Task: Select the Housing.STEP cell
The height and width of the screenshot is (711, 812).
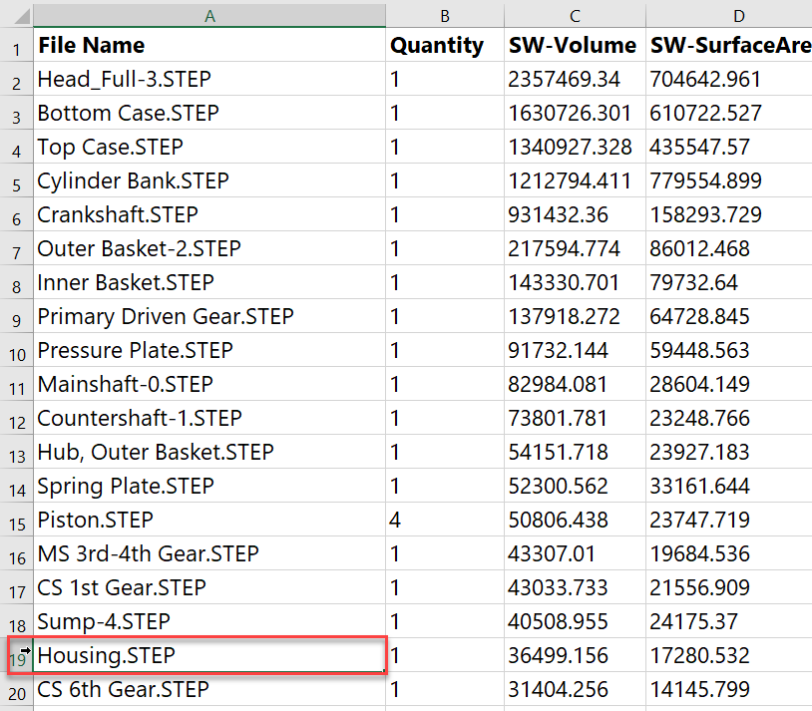Action: (x=209, y=655)
